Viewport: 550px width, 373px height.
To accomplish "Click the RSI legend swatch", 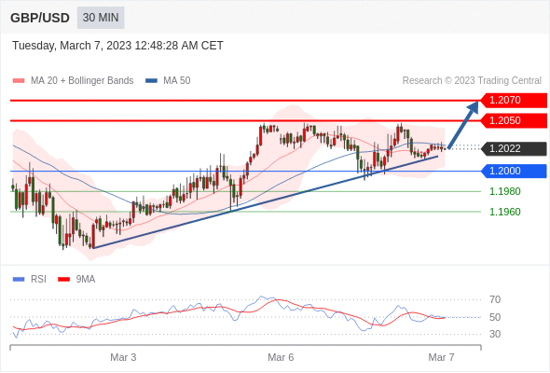I will pos(19,280).
